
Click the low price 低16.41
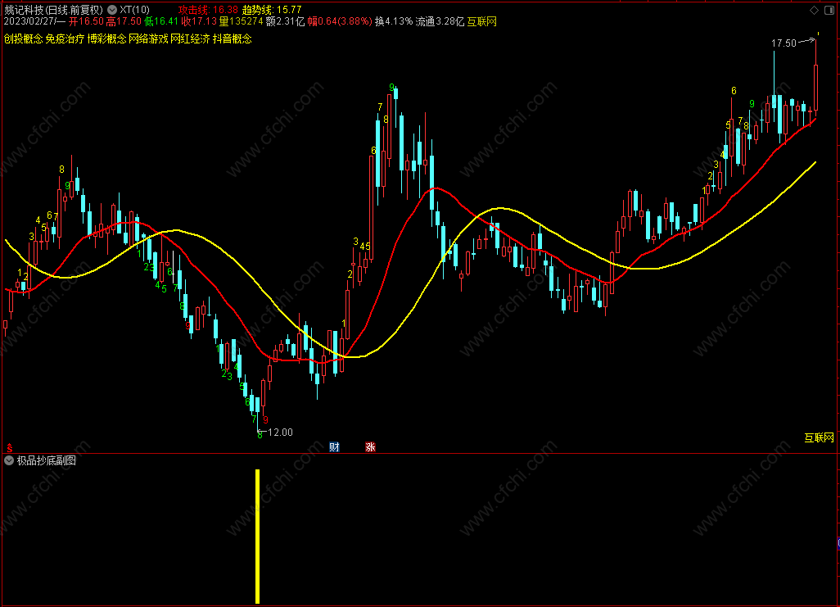click(161, 21)
